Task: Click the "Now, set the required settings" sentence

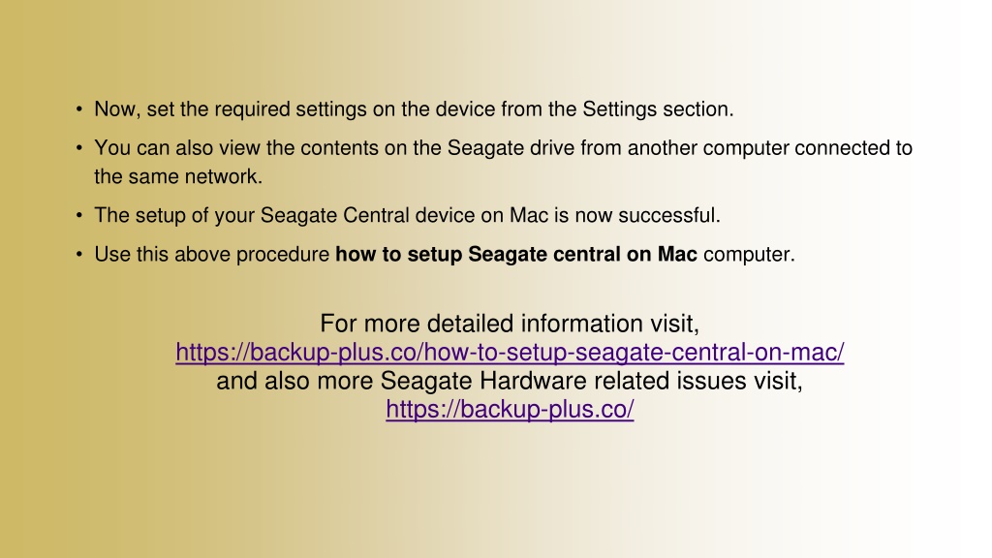Action: pos(414,109)
